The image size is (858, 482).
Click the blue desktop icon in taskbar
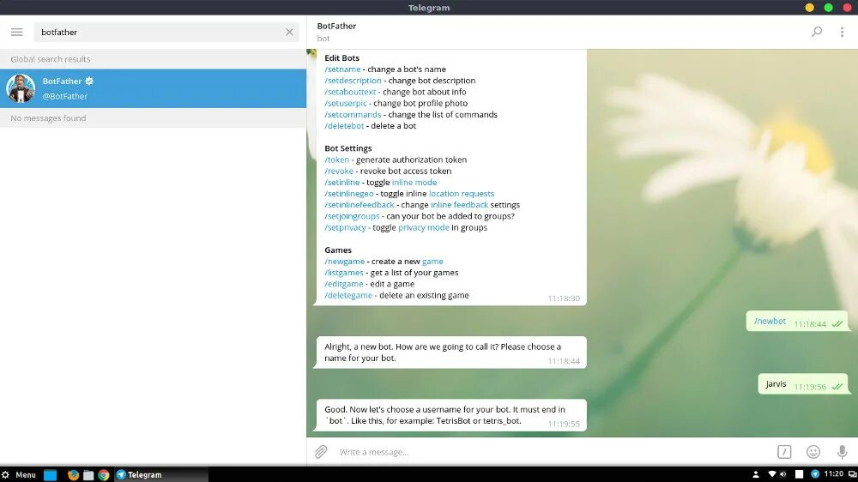51,475
